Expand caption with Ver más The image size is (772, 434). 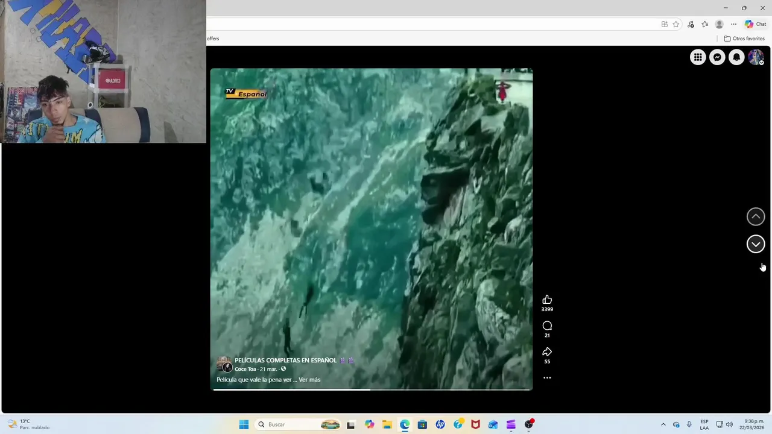[309, 380]
